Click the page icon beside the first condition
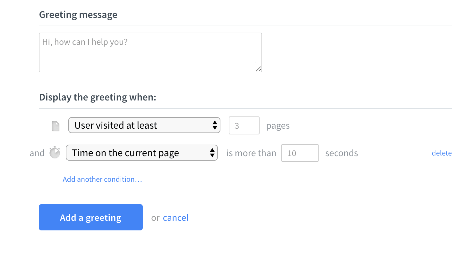This screenshot has height=256, width=462. [x=55, y=126]
